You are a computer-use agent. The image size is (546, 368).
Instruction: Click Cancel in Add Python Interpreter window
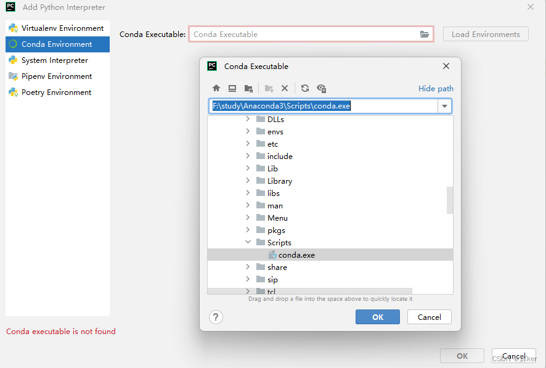tap(513, 356)
